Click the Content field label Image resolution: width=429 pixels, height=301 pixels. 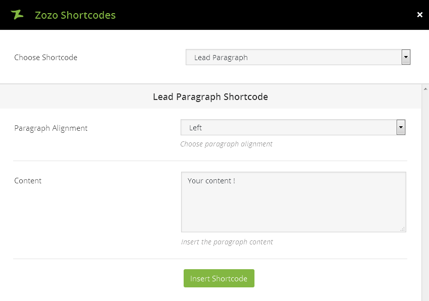click(x=28, y=181)
